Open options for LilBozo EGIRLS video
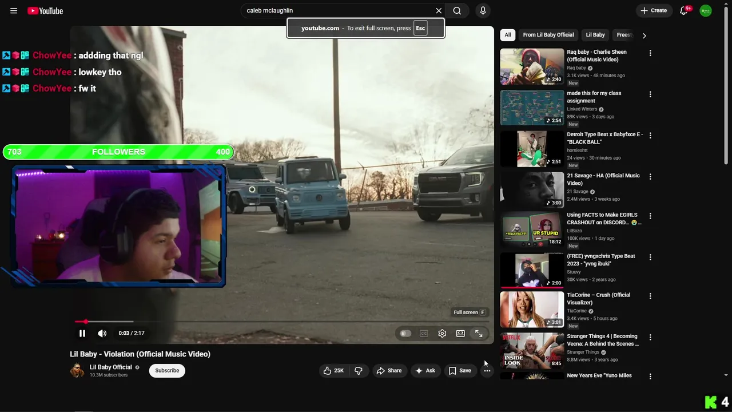 click(650, 216)
